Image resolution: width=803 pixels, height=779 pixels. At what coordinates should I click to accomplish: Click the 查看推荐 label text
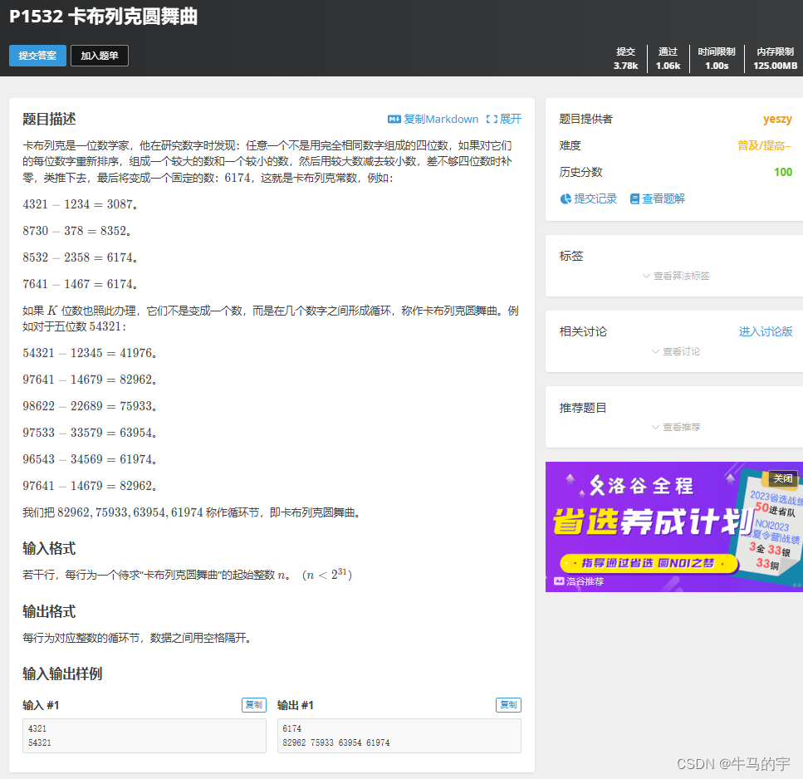[x=681, y=427]
